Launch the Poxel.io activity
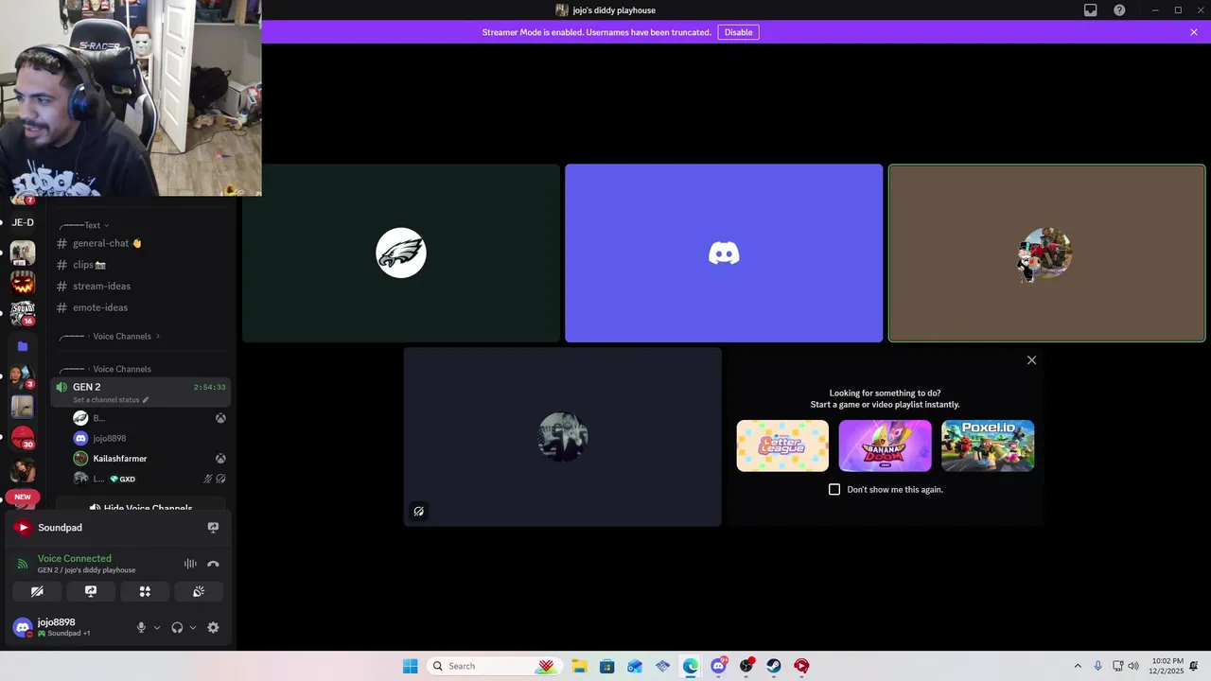This screenshot has width=1211, height=681. click(988, 445)
